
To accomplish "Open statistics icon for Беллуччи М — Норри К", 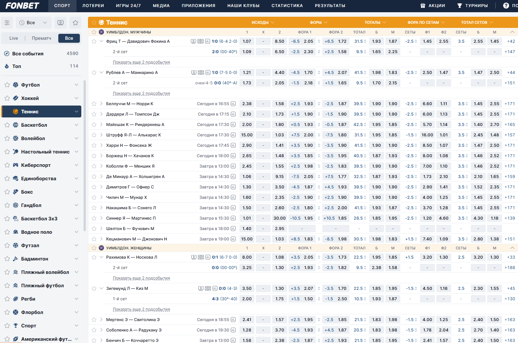I will [x=233, y=104].
